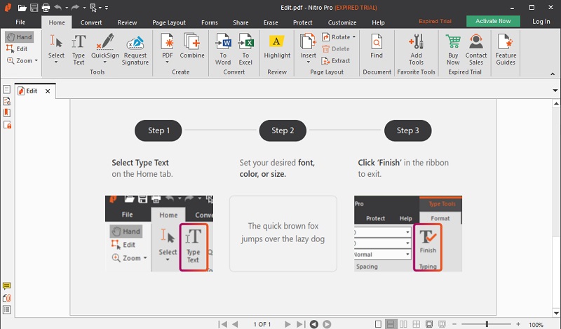Switch to the Protect tab
The height and width of the screenshot is (329, 561).
tap(303, 22)
